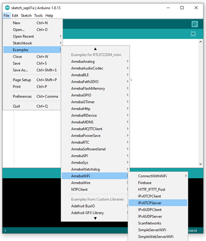The image size is (206, 241).
Task: Expand the ConnectWithWiFi submenu
Action: [x=158, y=176]
